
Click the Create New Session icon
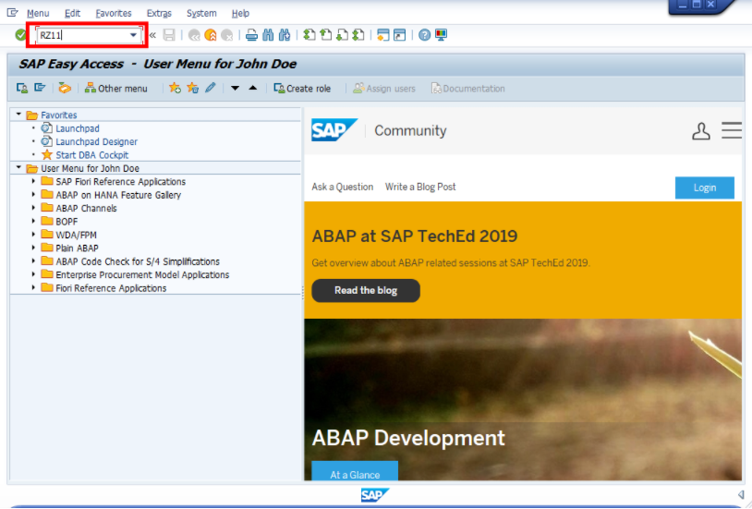(382, 35)
